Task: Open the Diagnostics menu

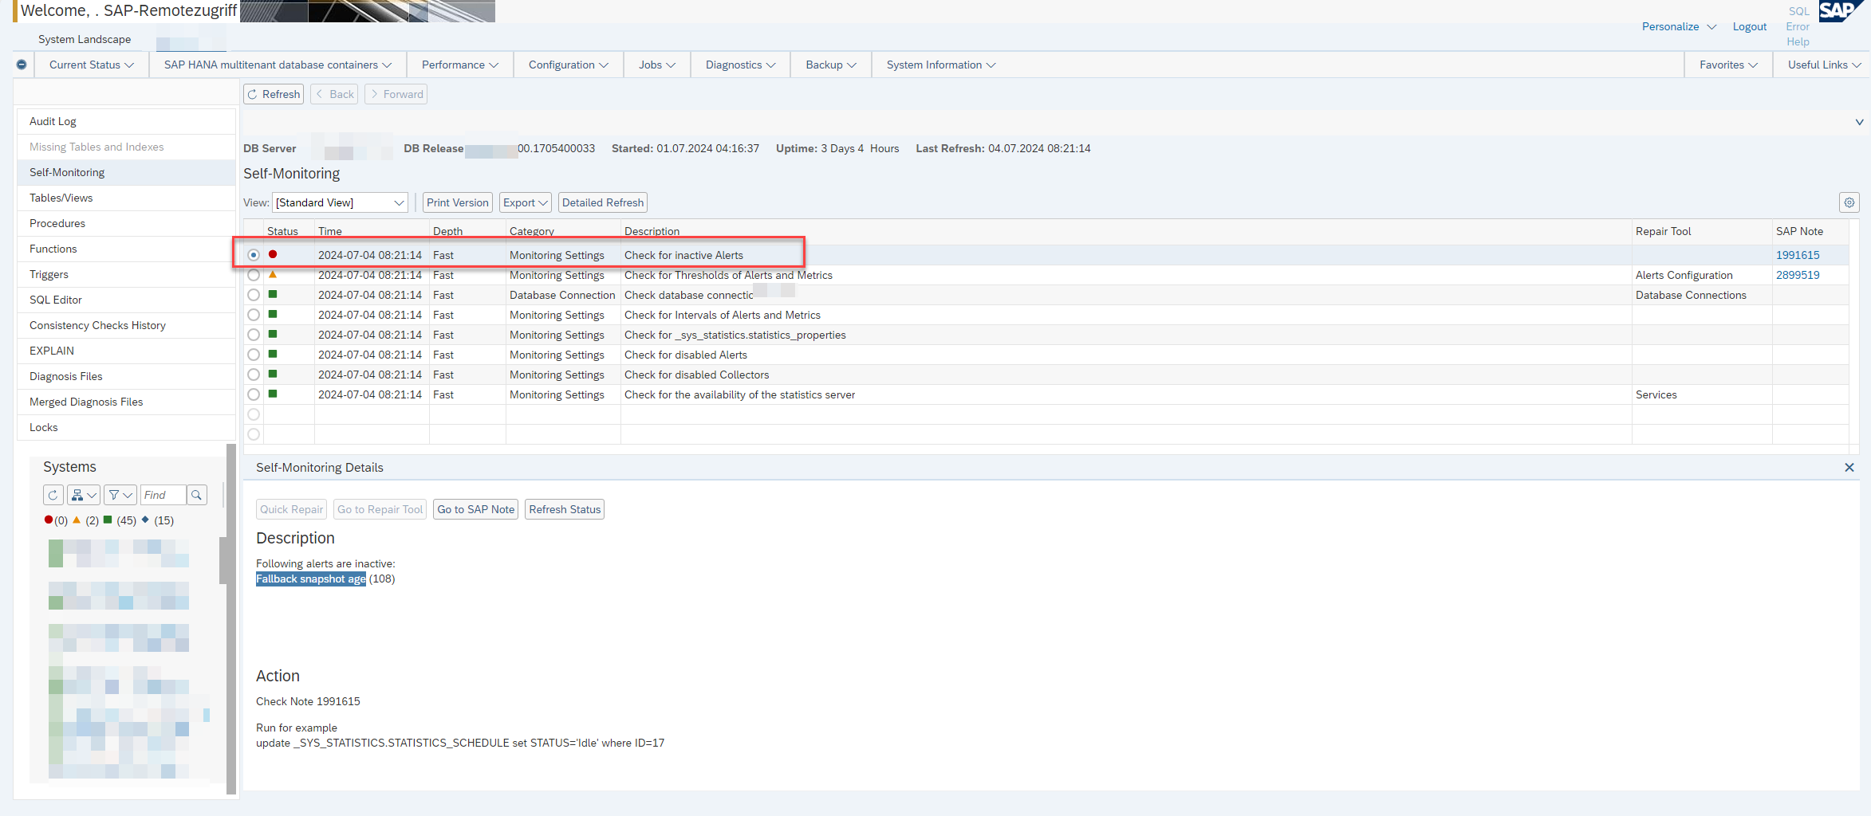Action: (740, 65)
